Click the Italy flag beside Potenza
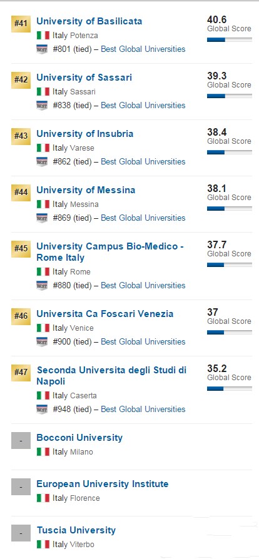The height and width of the screenshot is (559, 259). point(43,35)
